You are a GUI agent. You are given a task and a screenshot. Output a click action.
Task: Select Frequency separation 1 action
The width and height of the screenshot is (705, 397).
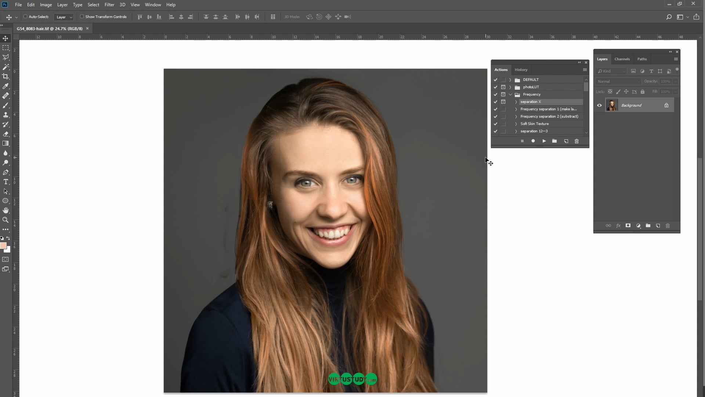pos(549,109)
